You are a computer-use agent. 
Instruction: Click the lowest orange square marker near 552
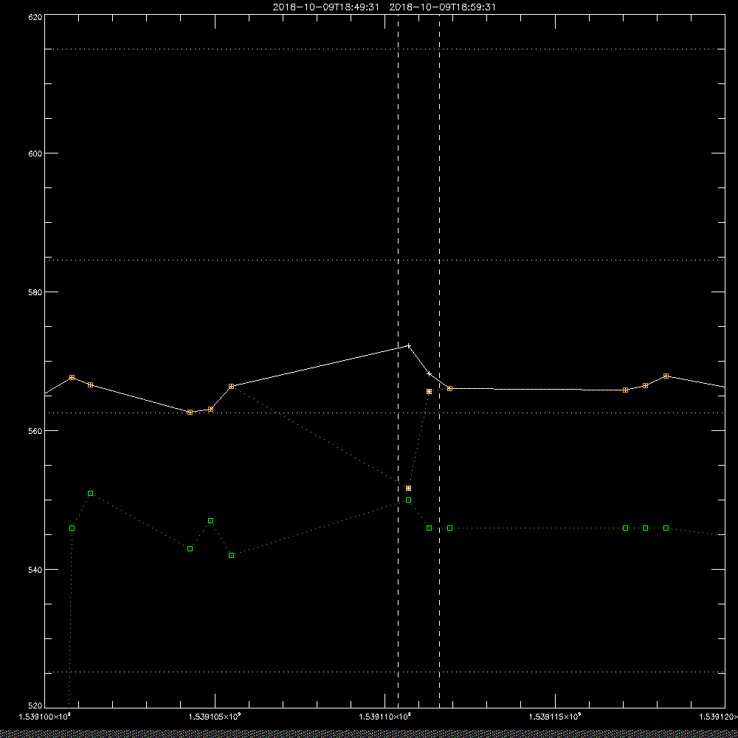pyautogui.click(x=408, y=488)
